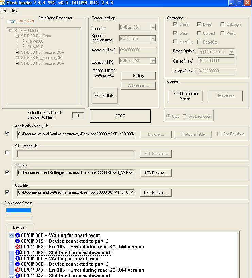Minimize the Flash loader window

232,3
